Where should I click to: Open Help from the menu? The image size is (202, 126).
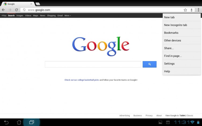click(182, 71)
